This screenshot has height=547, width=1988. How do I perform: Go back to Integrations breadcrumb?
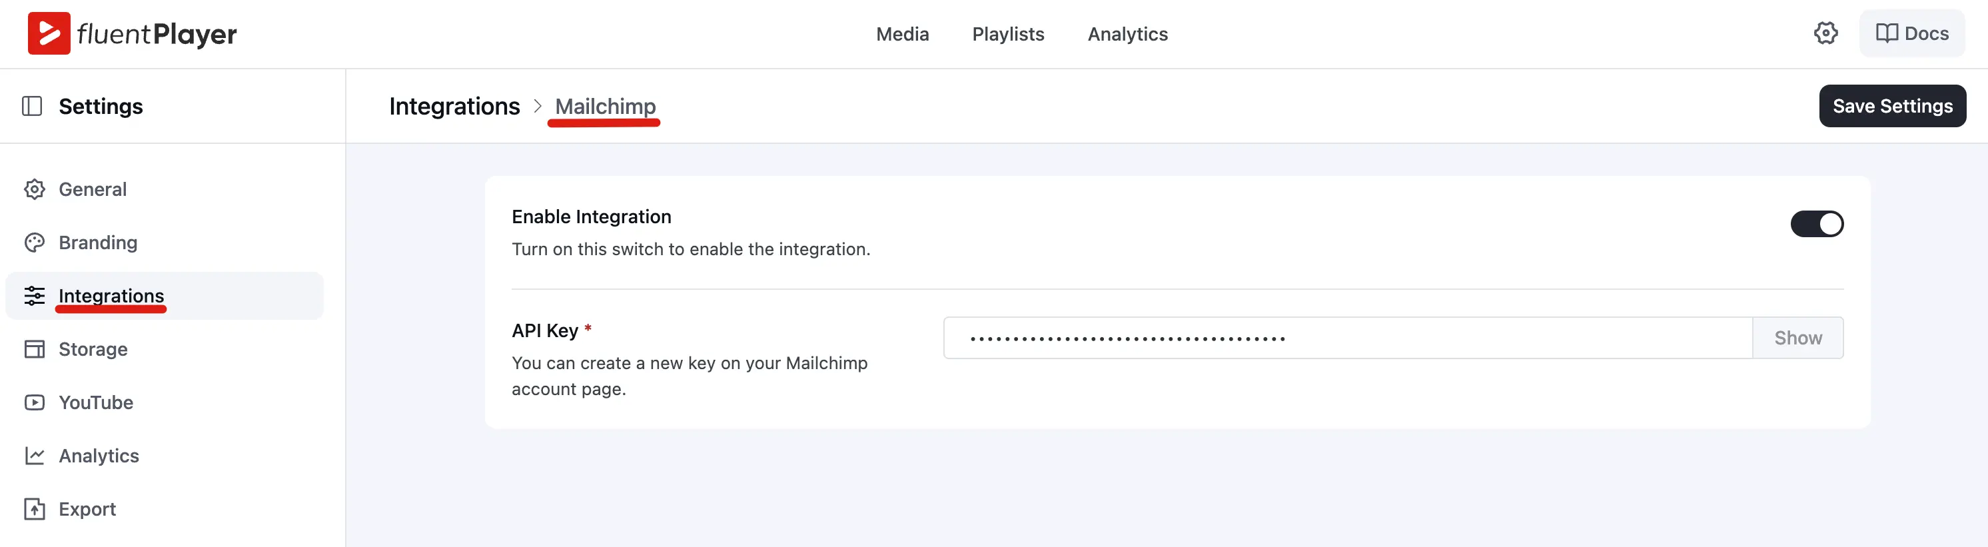point(454,106)
